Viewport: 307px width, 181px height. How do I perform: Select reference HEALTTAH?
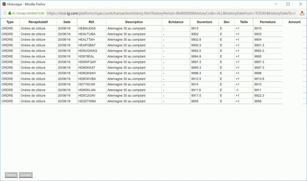click(86, 40)
